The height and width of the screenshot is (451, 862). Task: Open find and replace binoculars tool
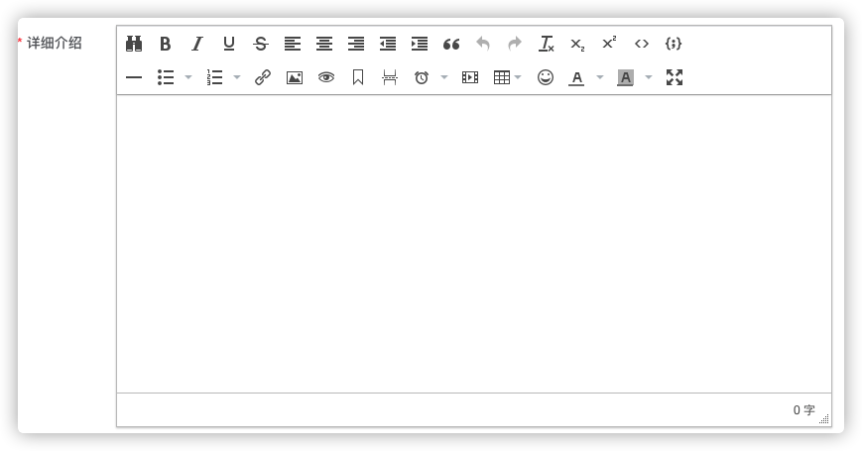coord(134,44)
